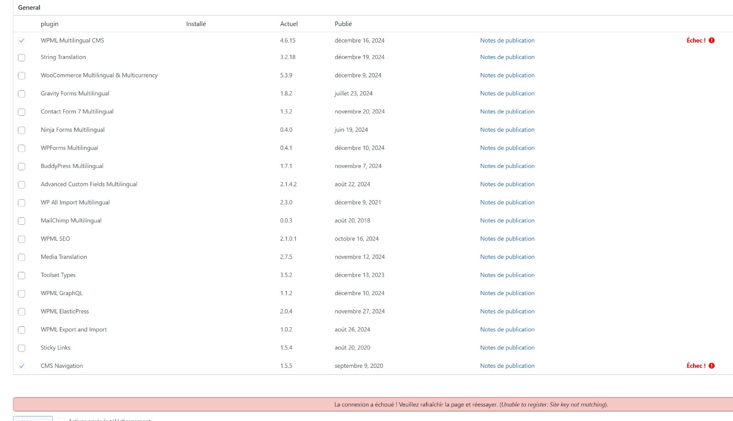Click the red error icon for CMS Navigation
Image resolution: width=733 pixels, height=421 pixels.
click(x=711, y=366)
